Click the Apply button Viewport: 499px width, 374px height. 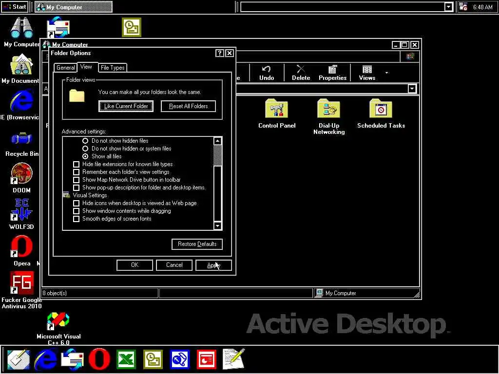[x=213, y=265]
